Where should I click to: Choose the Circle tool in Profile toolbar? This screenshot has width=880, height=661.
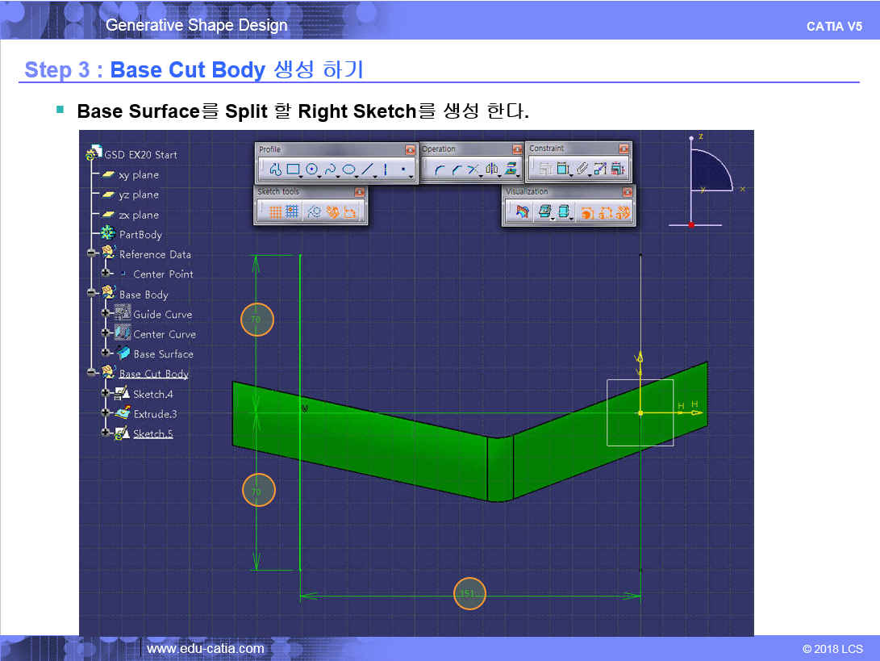pos(311,169)
